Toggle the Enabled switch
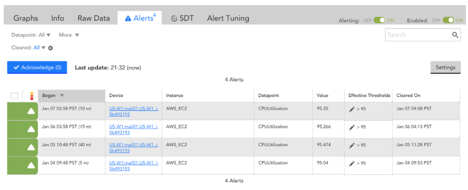 click(x=448, y=20)
